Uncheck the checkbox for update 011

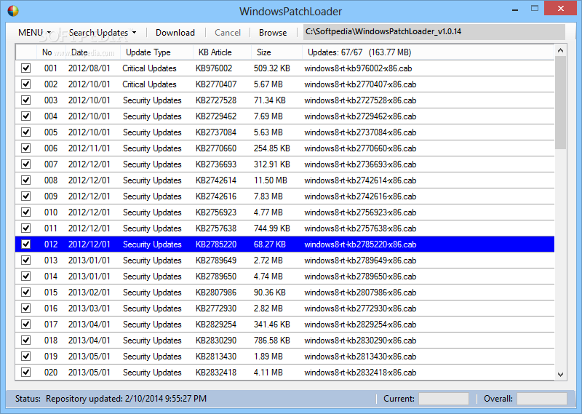point(25,228)
